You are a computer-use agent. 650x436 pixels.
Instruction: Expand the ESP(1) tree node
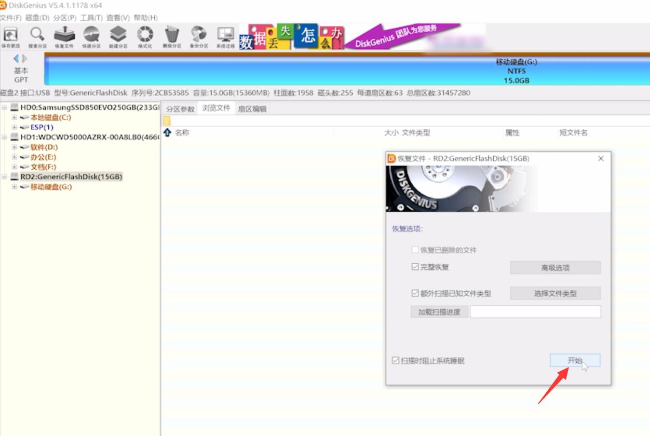(15, 127)
